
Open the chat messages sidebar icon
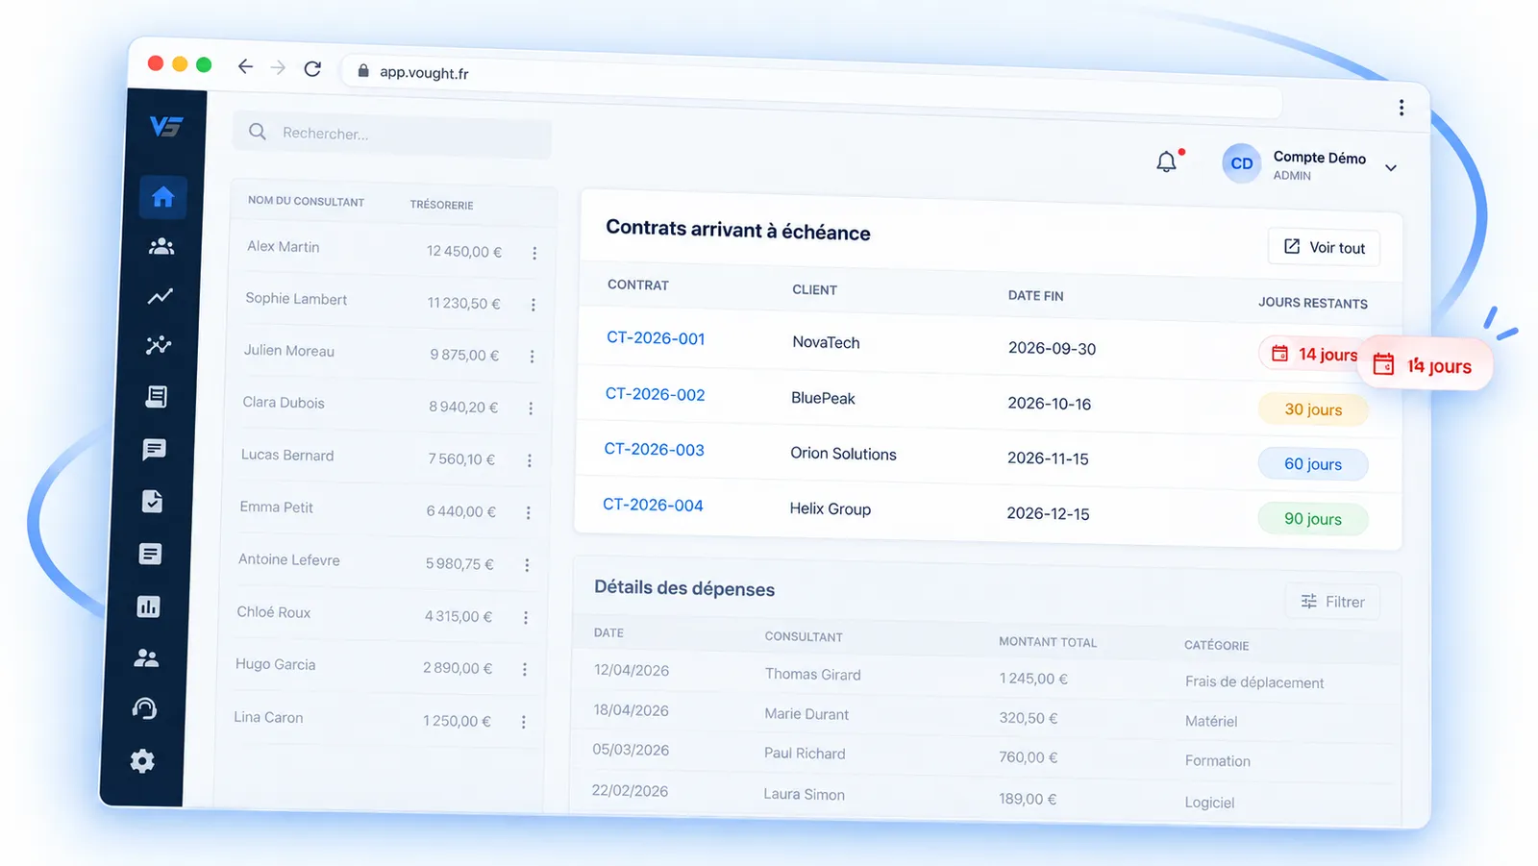(x=154, y=449)
